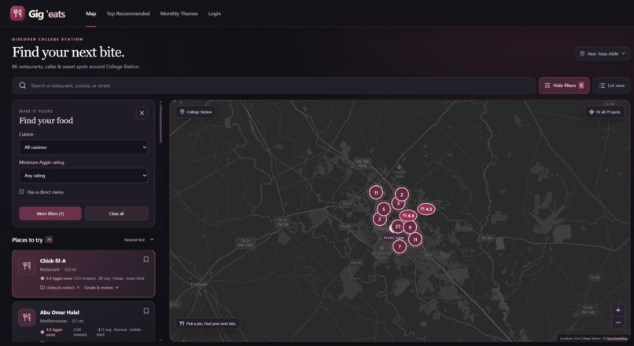The width and height of the screenshot is (634, 346).
Task: Zoom out the map
Action: pyautogui.click(x=617, y=322)
